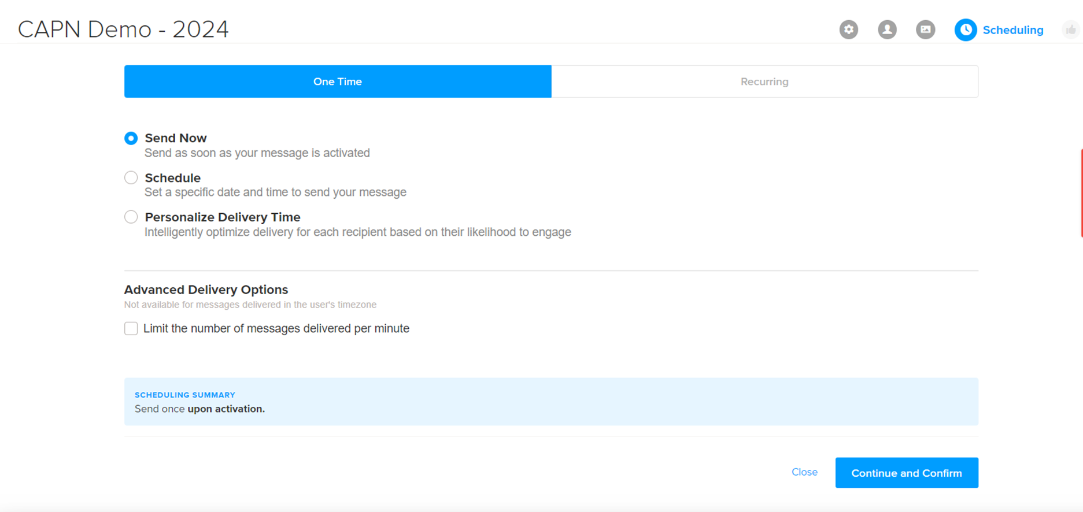Click the blue clock Scheduling icon
The width and height of the screenshot is (1083, 512).
(965, 30)
